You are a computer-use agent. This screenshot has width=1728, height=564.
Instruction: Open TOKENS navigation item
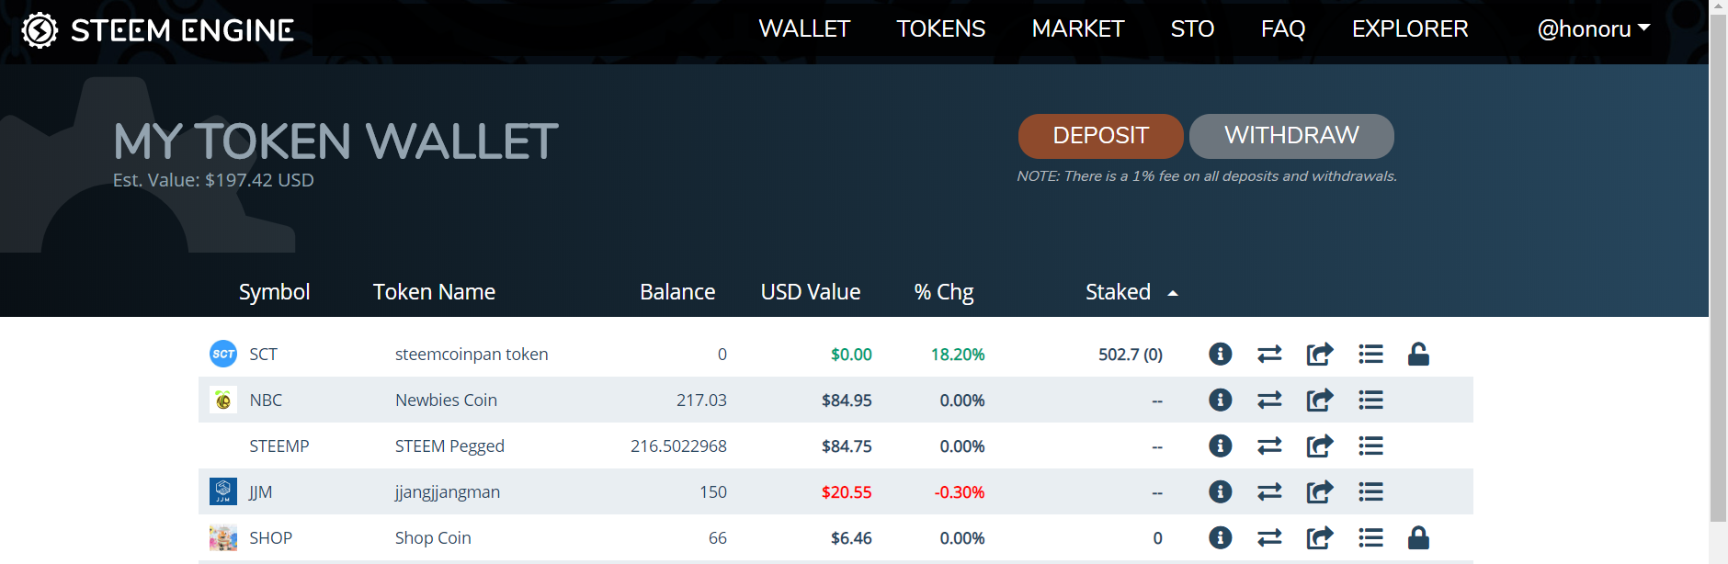[x=941, y=29]
